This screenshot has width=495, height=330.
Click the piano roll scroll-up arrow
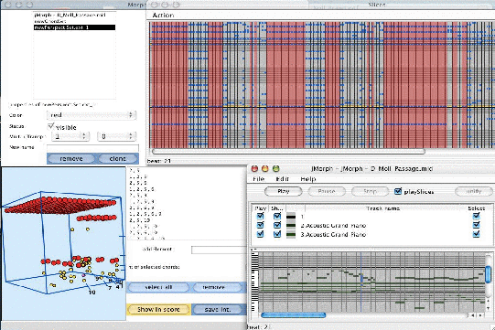pos(489,302)
